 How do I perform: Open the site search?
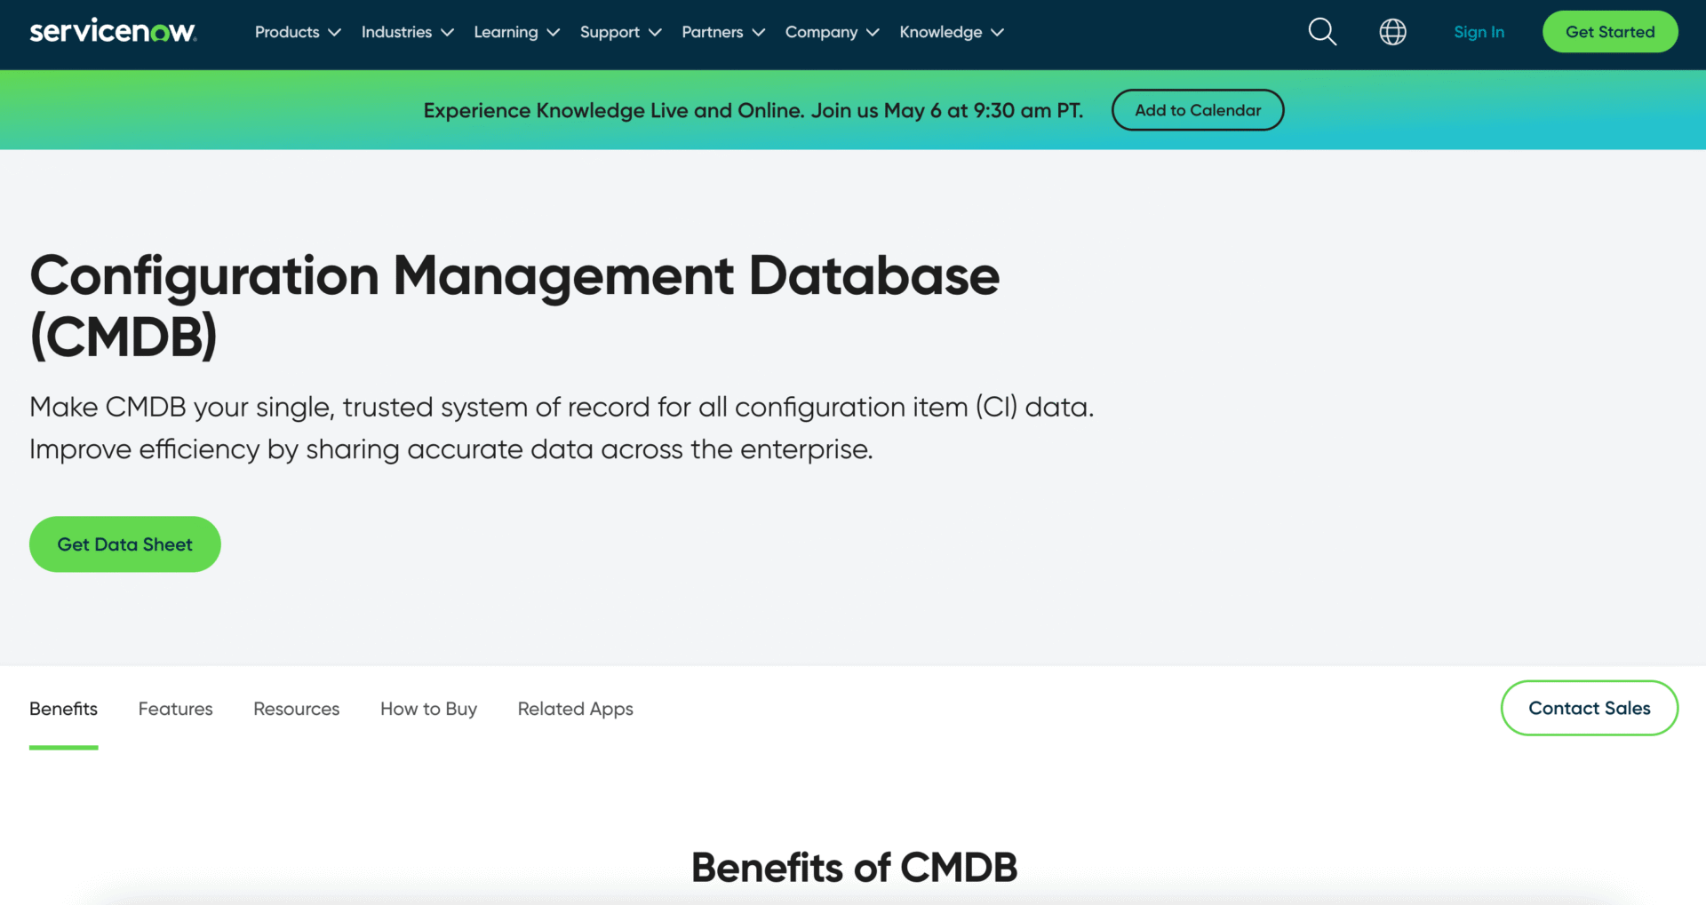coord(1322,31)
